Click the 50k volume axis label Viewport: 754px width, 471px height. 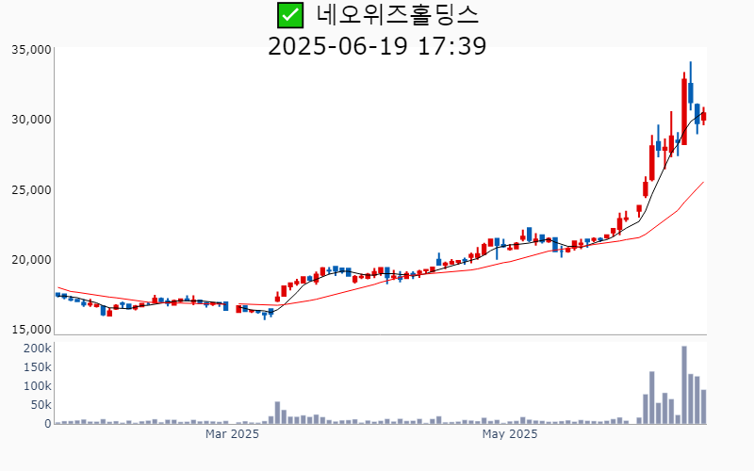[x=41, y=405]
